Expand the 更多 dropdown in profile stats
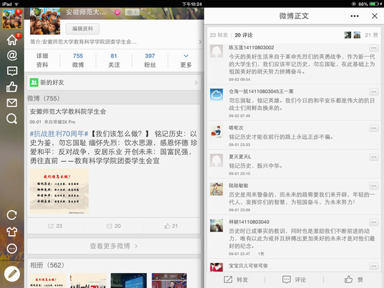384x288 pixels. pos(186,60)
